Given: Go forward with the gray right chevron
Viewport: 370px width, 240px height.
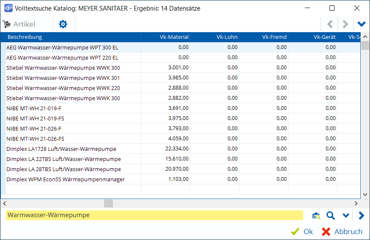Looking at the screenshot, I should click(345, 24).
